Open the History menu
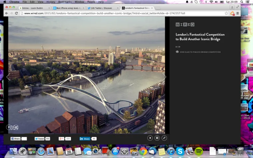Screen dimensions: 253x158 click(x=51, y=2)
